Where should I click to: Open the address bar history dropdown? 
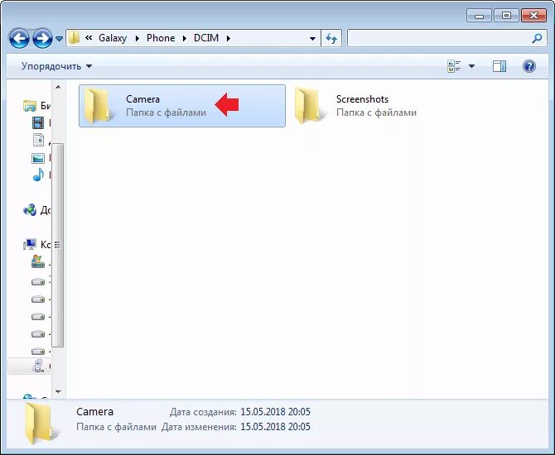[312, 38]
